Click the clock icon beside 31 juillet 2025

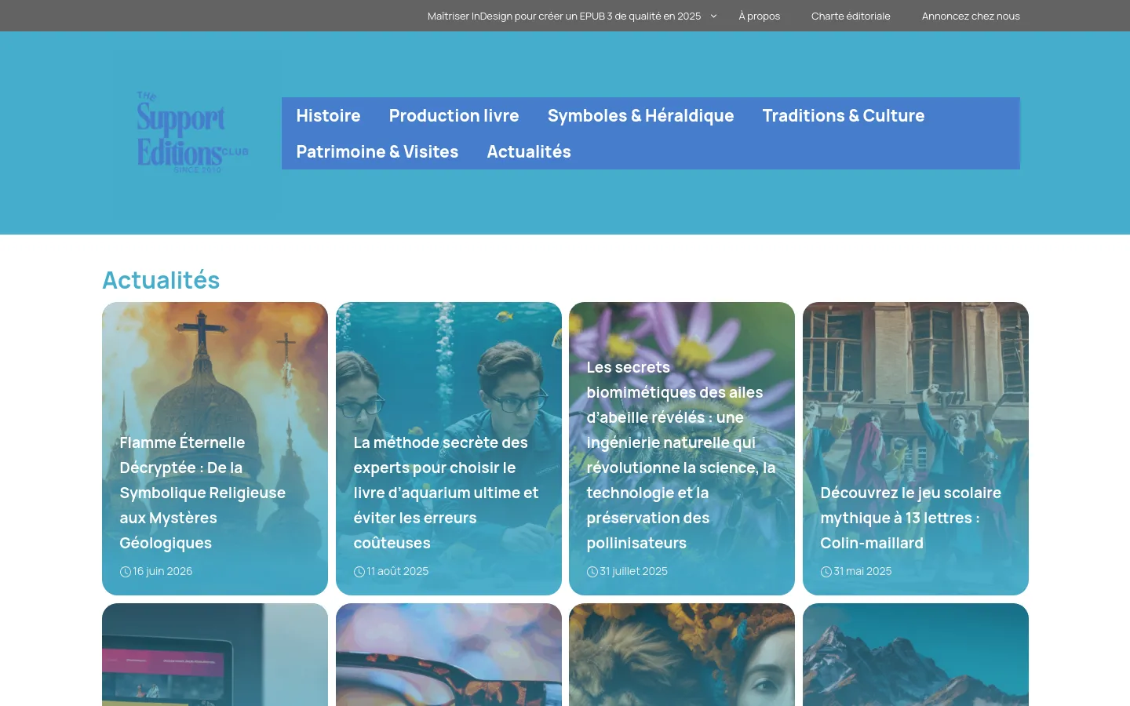click(x=592, y=572)
